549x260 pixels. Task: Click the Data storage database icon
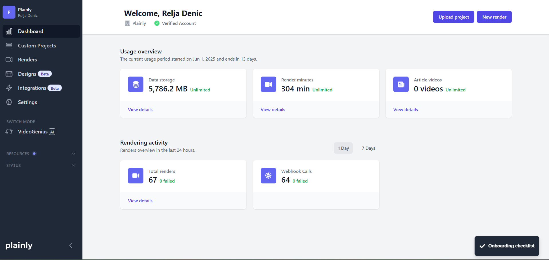tap(135, 84)
